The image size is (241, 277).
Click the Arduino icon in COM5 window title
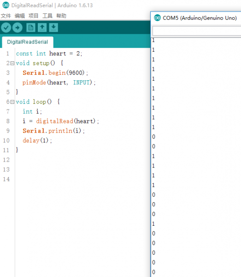[x=157, y=18]
